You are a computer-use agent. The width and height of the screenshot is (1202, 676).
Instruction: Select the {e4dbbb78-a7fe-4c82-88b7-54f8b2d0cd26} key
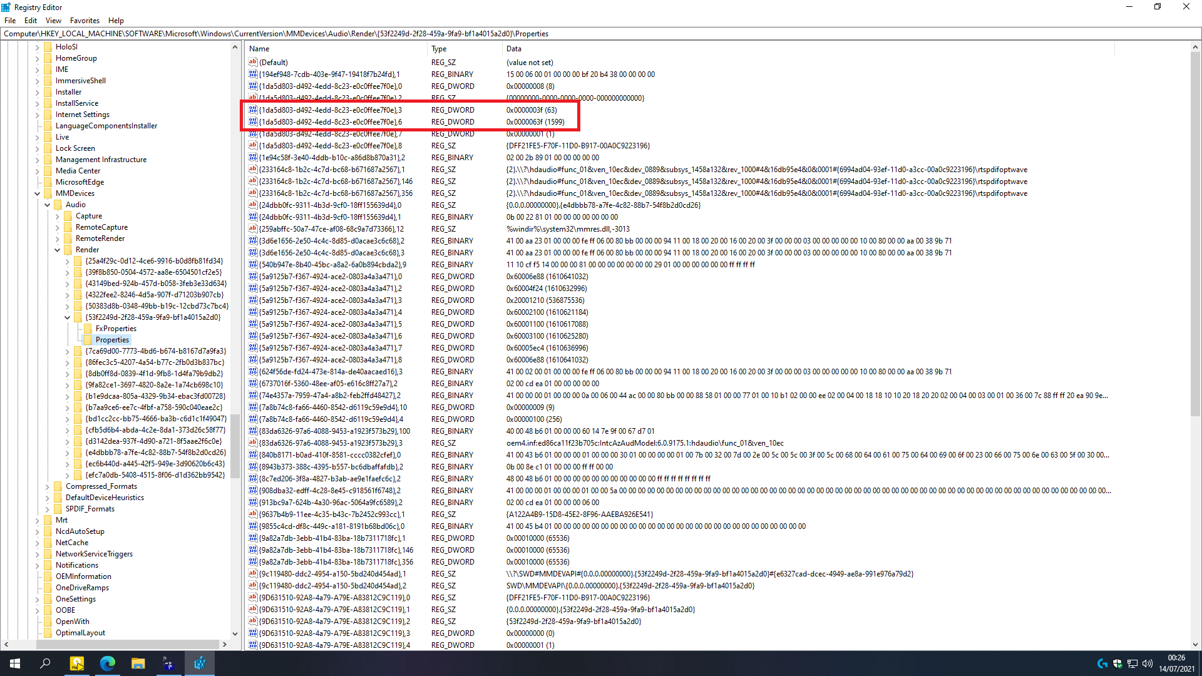point(155,453)
